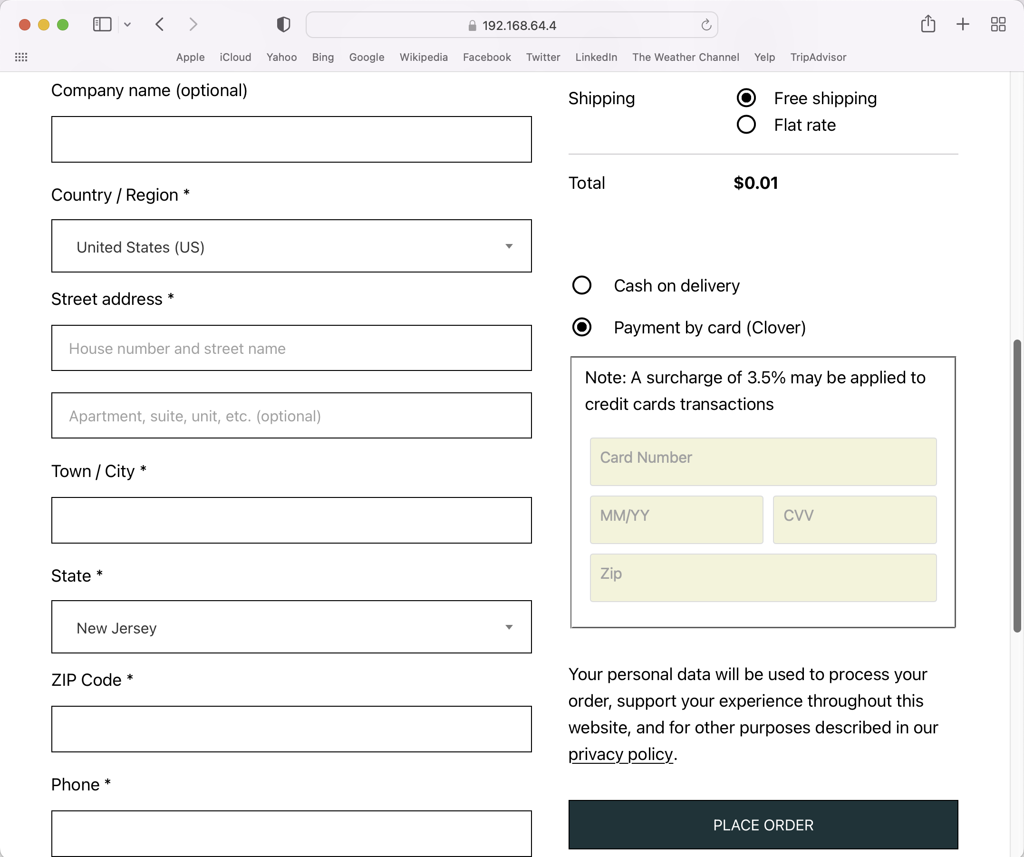Click the ZIP Code input field
This screenshot has height=857, width=1024.
pos(291,729)
